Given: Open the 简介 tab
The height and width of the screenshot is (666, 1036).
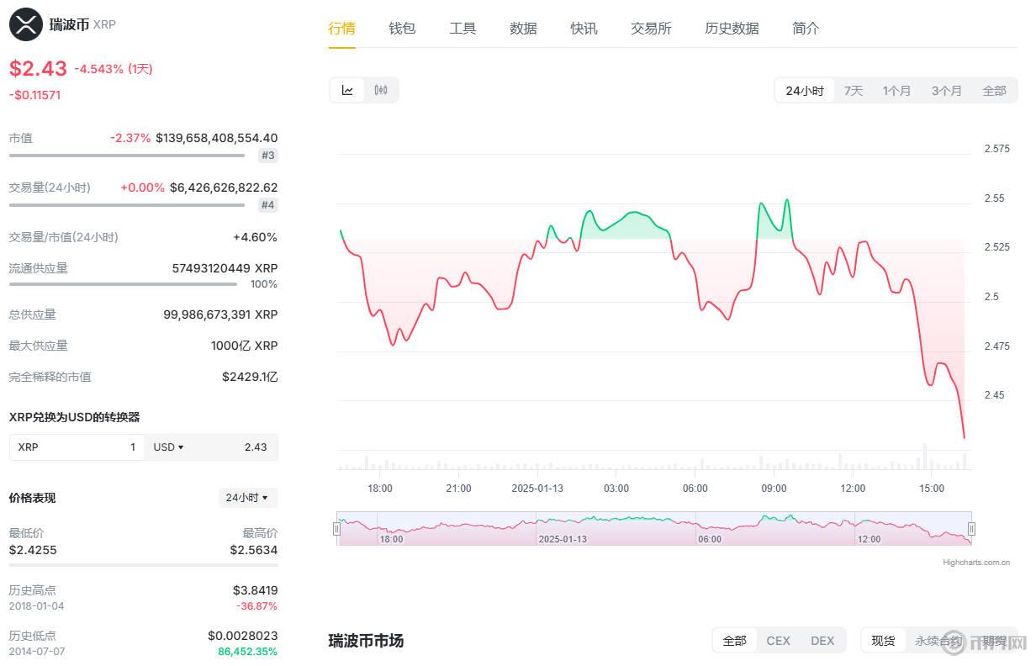Looking at the screenshot, I should pyautogui.click(x=806, y=29).
